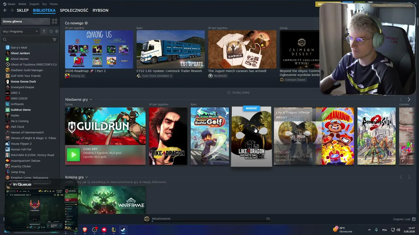The image size is (419, 235).
Task: Open League of Legends from taskbar
Action: (x=114, y=230)
